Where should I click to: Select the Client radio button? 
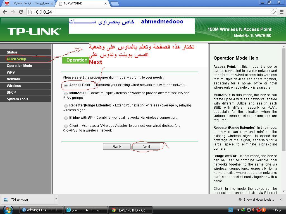[x=66, y=126]
